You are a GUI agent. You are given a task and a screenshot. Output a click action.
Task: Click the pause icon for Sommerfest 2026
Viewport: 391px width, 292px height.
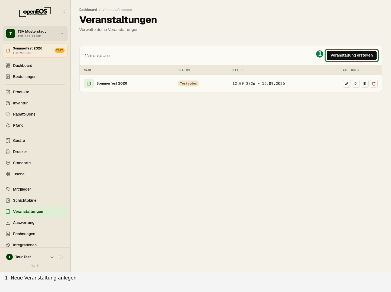[x=365, y=83]
